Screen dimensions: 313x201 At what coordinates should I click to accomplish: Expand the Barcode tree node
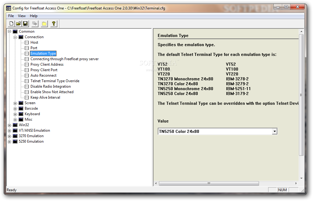click(15, 109)
